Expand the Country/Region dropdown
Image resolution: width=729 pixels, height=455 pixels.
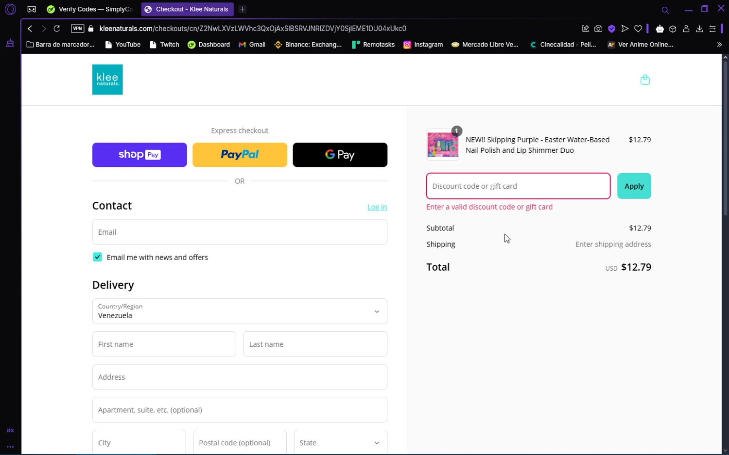click(240, 311)
